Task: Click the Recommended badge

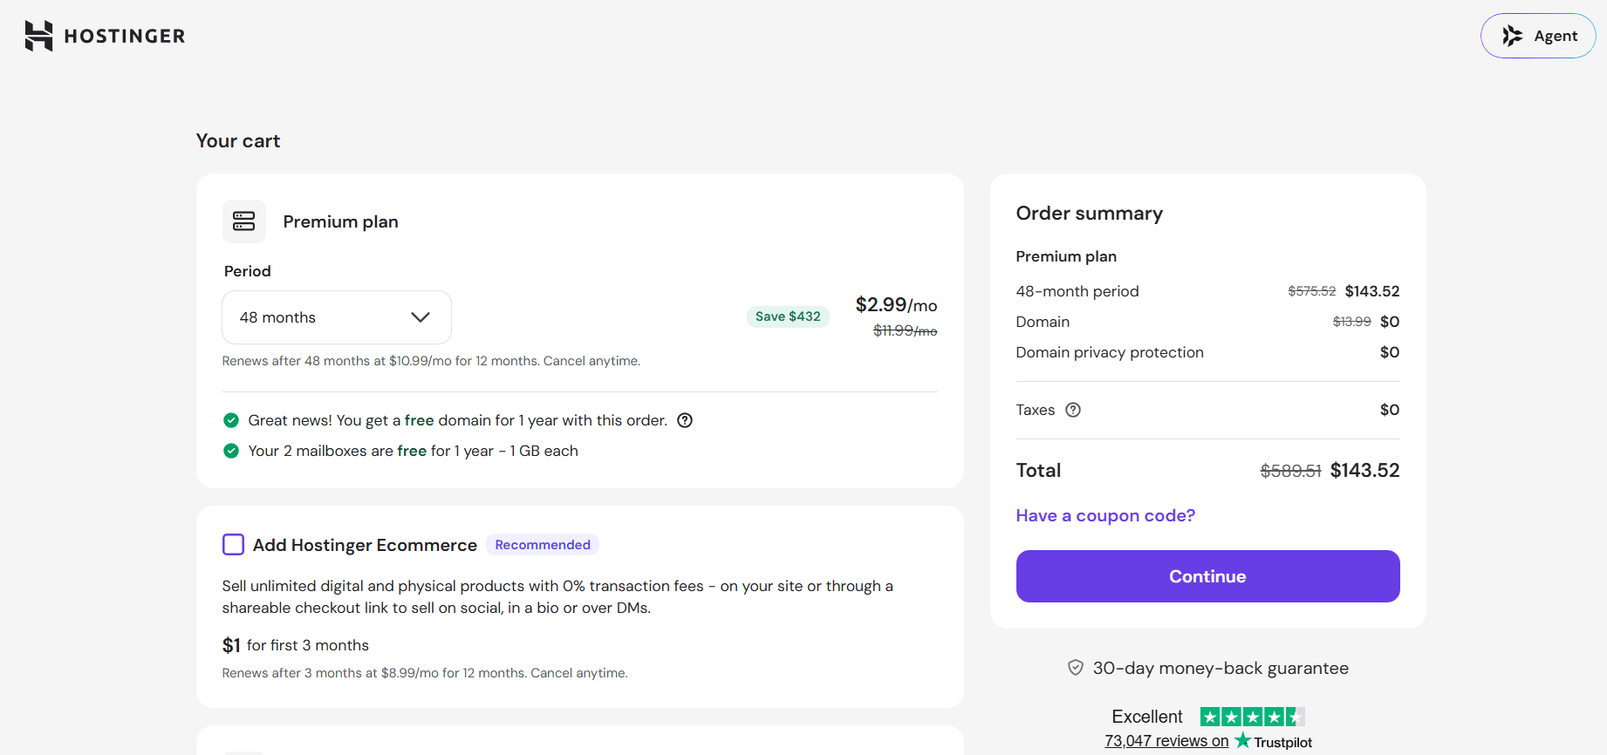Action: pyautogui.click(x=543, y=545)
